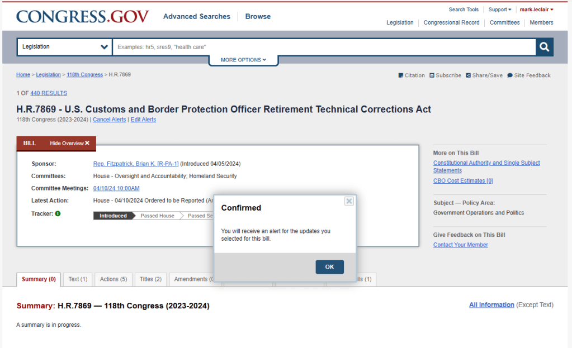Click the Introduced tracker stage
The width and height of the screenshot is (572, 348).
pos(113,216)
